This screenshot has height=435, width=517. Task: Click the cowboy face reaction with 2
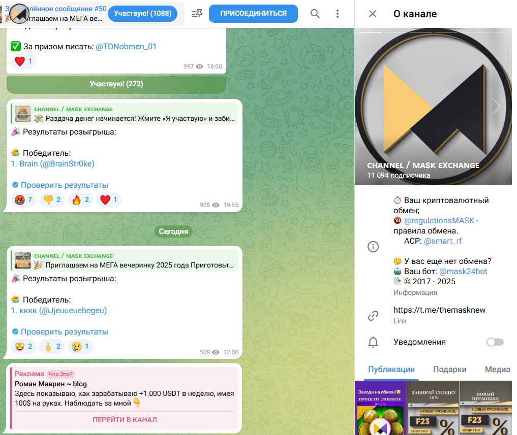pos(23,346)
